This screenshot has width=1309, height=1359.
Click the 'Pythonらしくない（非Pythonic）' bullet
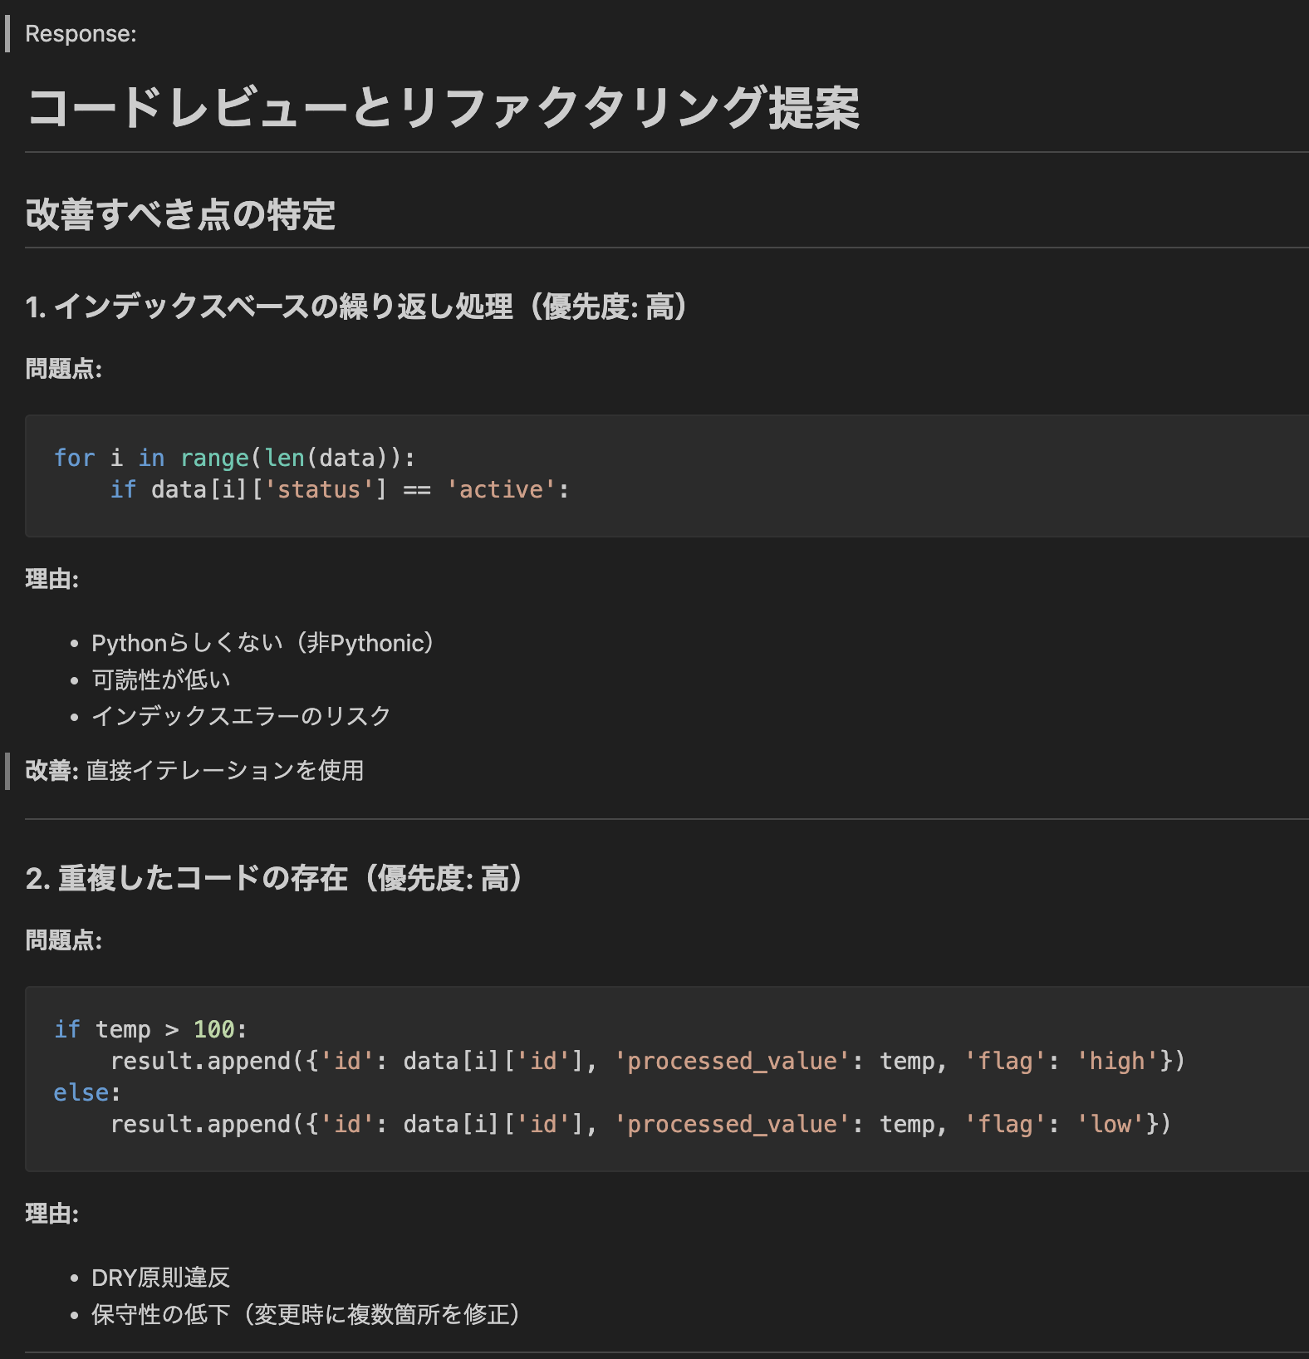tap(262, 643)
